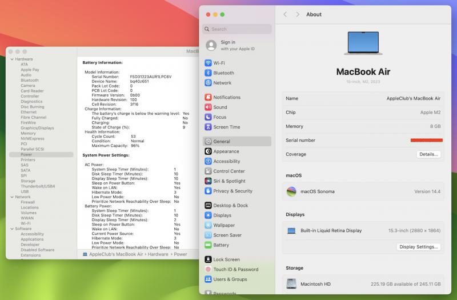Select the General gear icon
This screenshot has height=300, width=457.
coord(208,141)
